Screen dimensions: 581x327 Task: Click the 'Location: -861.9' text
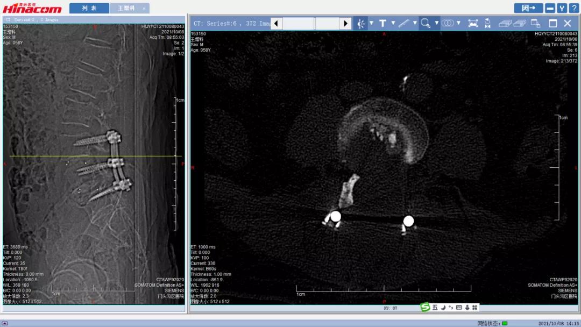pos(207,280)
